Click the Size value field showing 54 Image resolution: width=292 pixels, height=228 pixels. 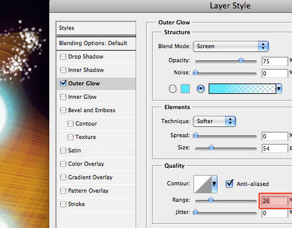(x=274, y=149)
